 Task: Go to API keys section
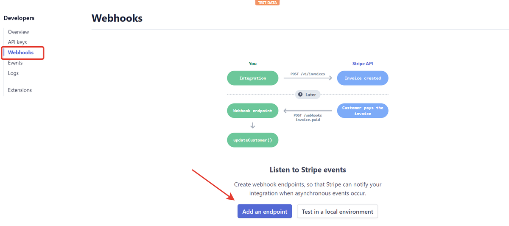[17, 42]
